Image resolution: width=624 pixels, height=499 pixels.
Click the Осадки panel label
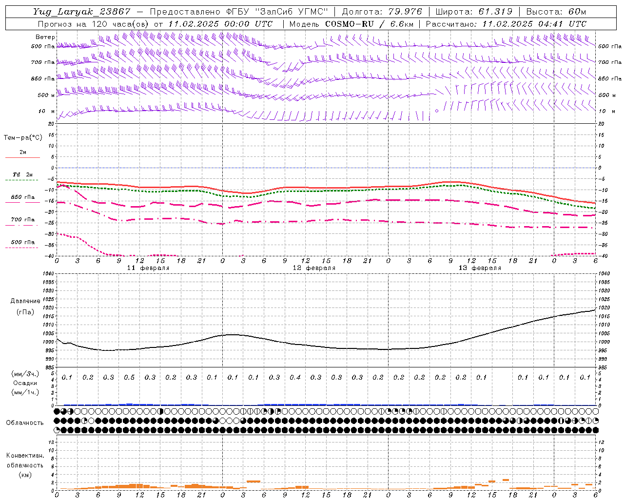tap(26, 383)
